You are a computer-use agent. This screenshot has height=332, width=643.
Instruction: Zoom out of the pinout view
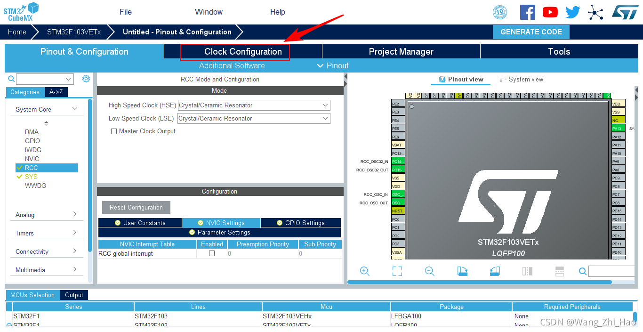429,271
